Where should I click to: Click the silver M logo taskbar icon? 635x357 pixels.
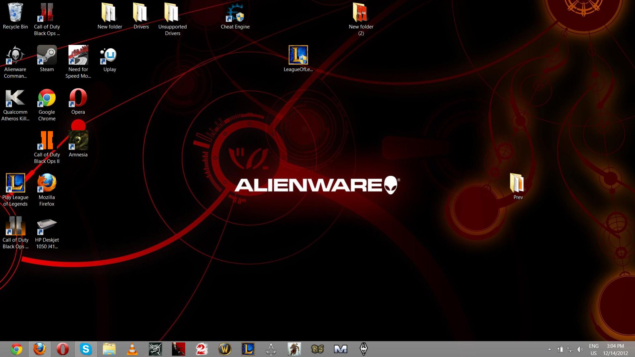341,349
